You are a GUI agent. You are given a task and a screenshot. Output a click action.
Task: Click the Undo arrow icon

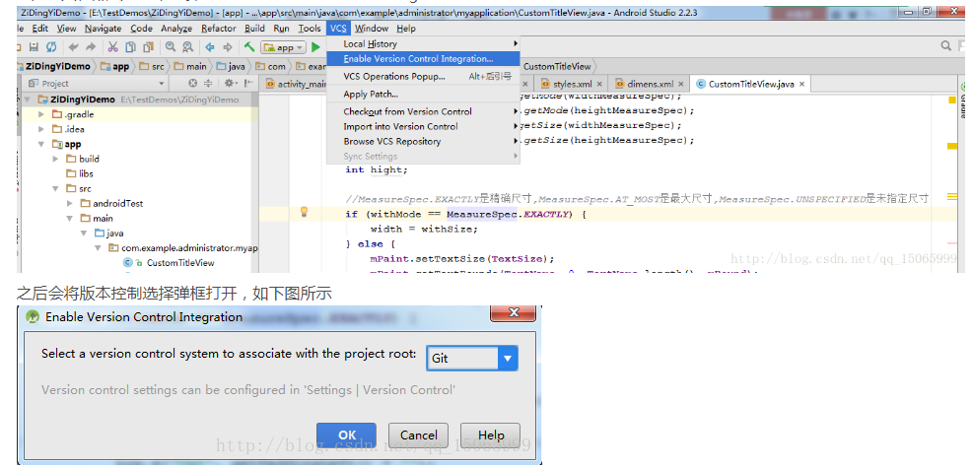click(74, 47)
